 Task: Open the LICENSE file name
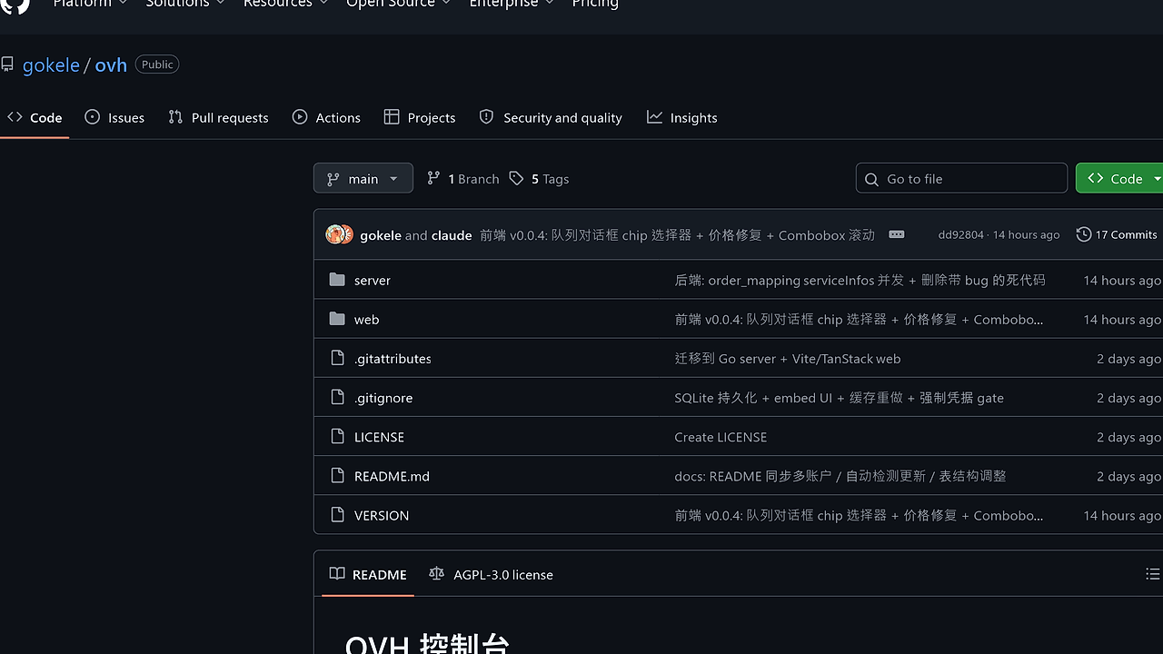(x=379, y=436)
